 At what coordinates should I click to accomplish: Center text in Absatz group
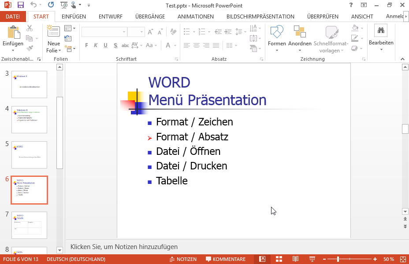point(197,45)
